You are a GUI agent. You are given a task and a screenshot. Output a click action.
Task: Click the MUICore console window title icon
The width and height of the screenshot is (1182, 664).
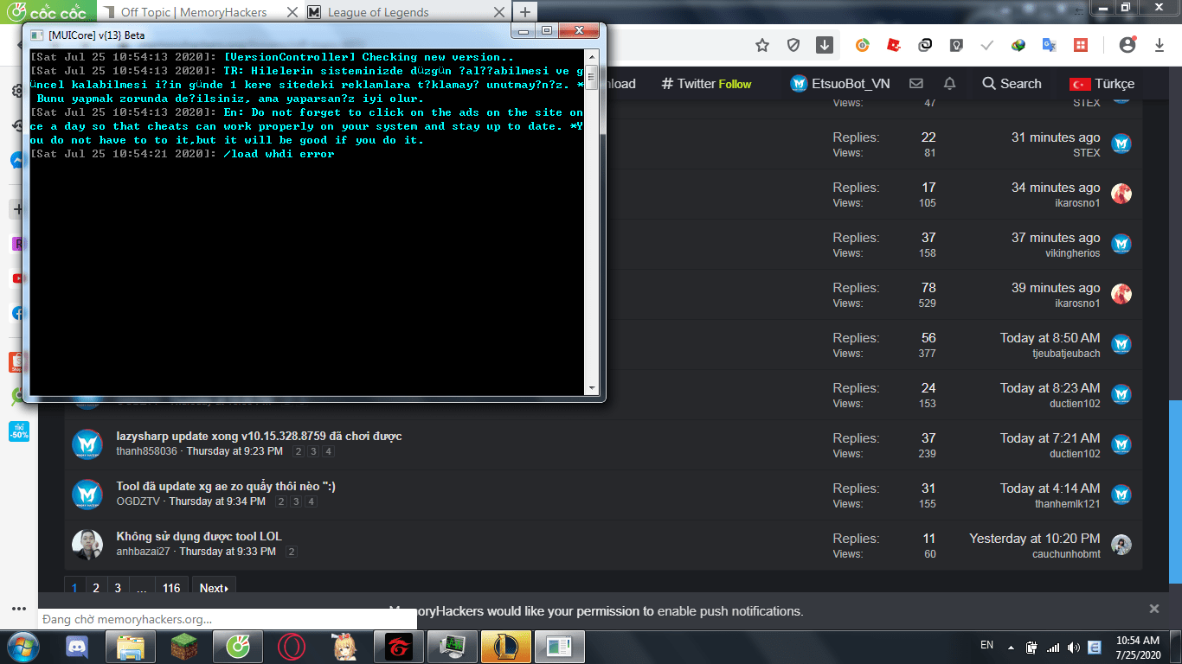click(x=37, y=35)
